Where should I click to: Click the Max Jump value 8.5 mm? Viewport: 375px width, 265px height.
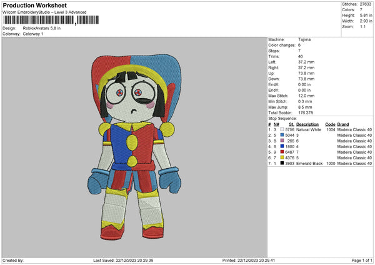(305, 107)
